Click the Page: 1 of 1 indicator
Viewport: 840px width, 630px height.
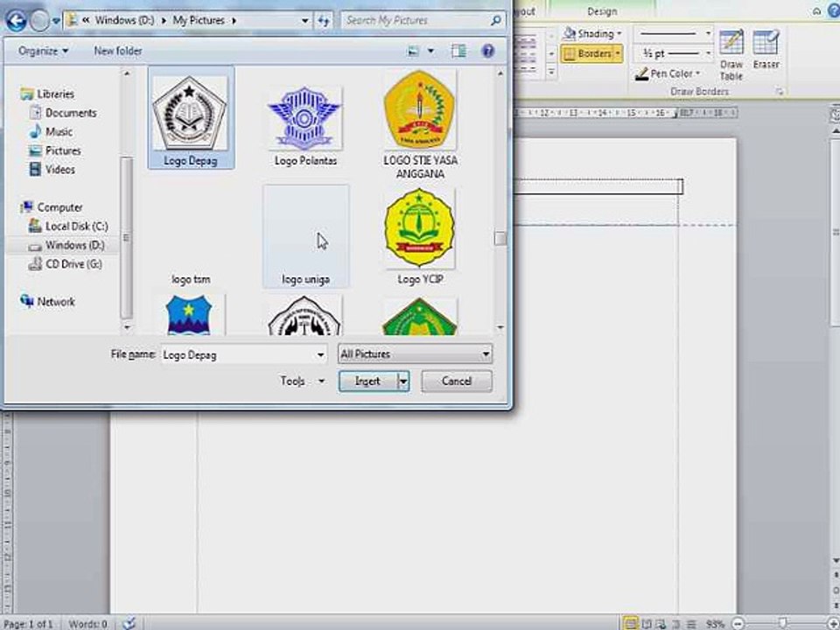pyautogui.click(x=28, y=624)
